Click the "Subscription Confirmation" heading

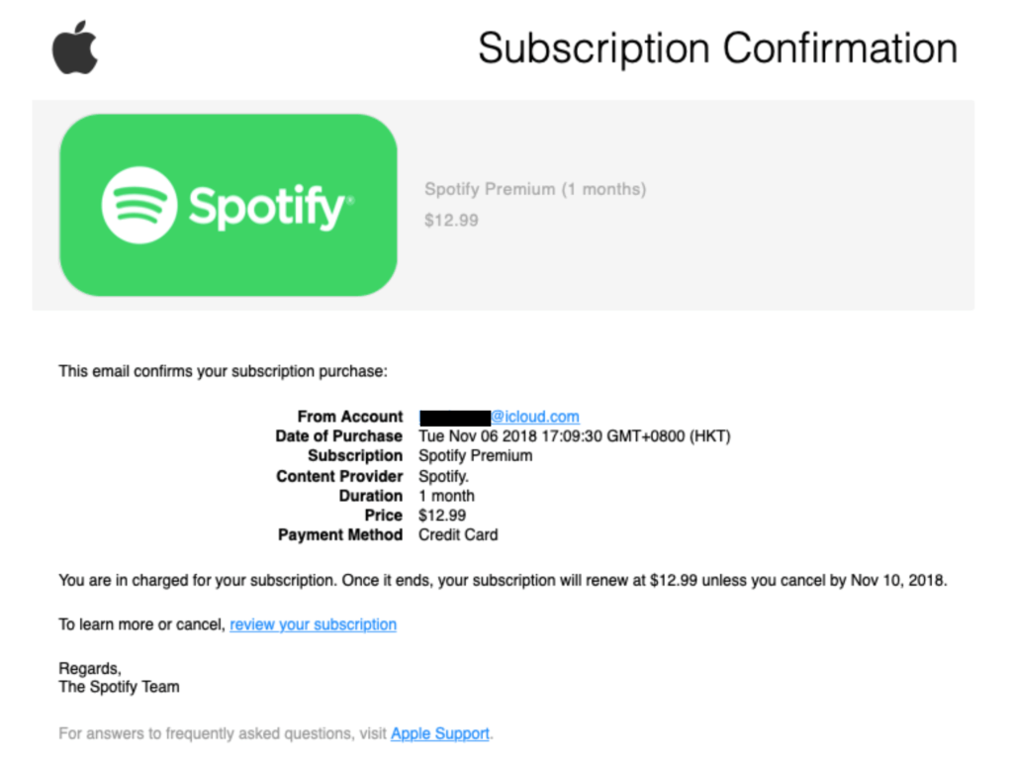[x=717, y=48]
